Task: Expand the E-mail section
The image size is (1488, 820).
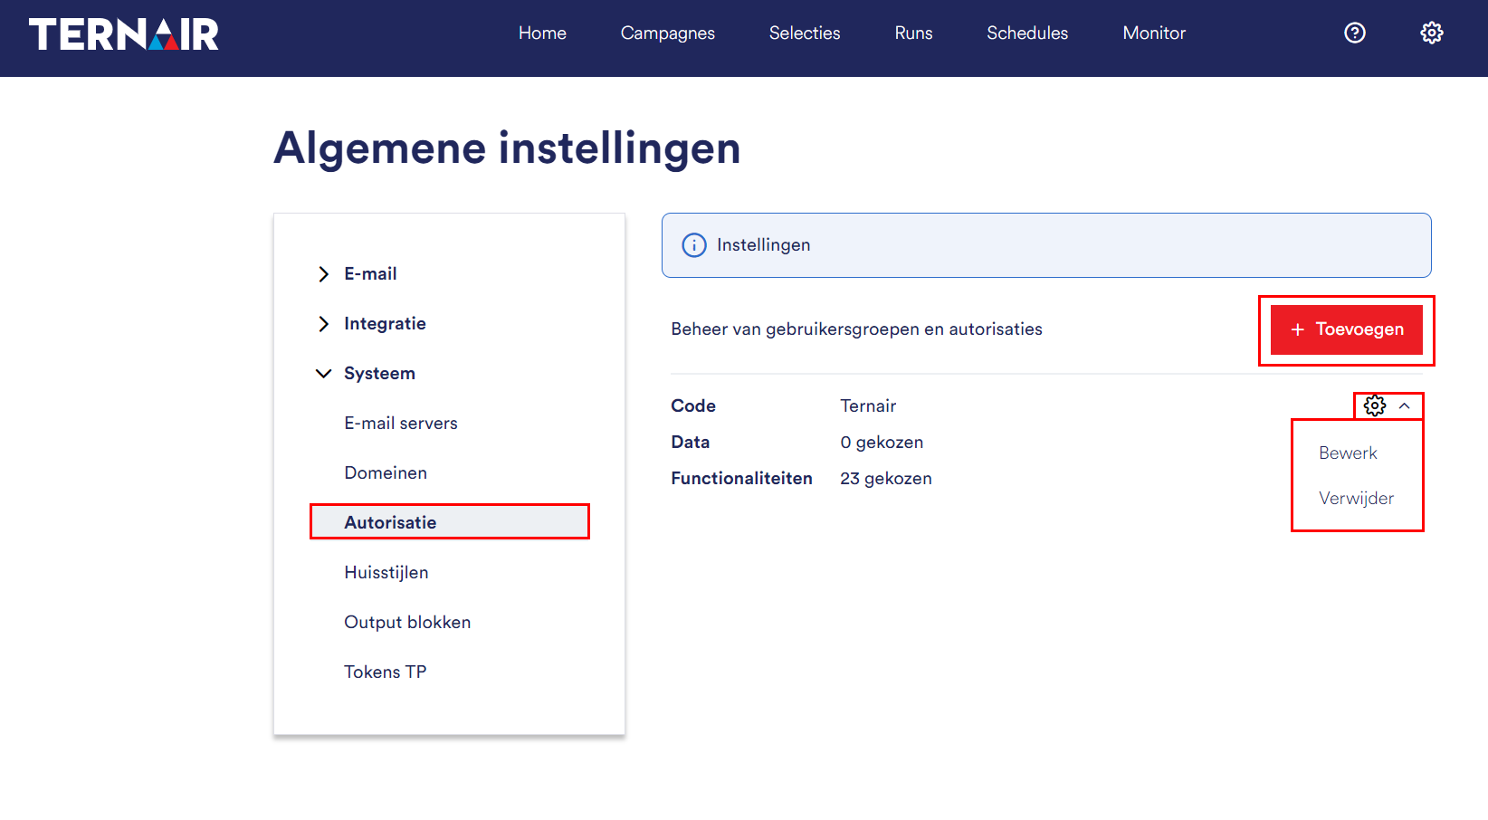Action: coord(324,274)
